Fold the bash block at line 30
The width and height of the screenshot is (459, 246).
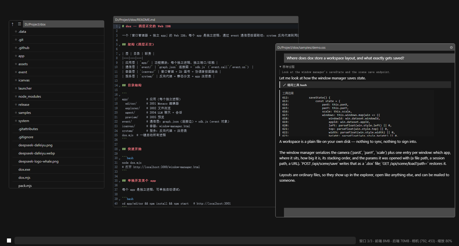coord(119,158)
